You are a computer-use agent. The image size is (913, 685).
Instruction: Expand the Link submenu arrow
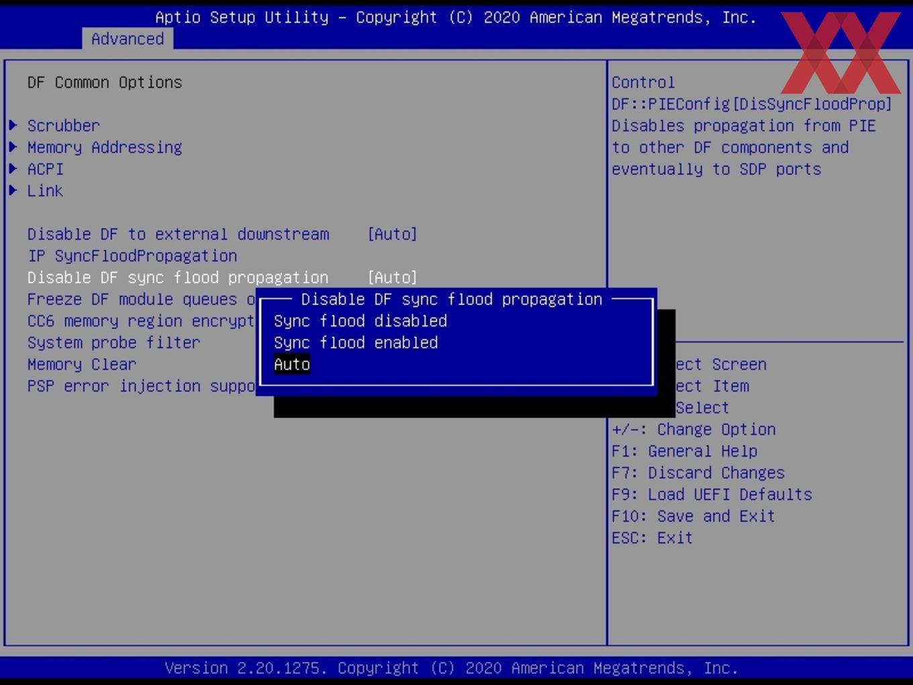click(13, 190)
